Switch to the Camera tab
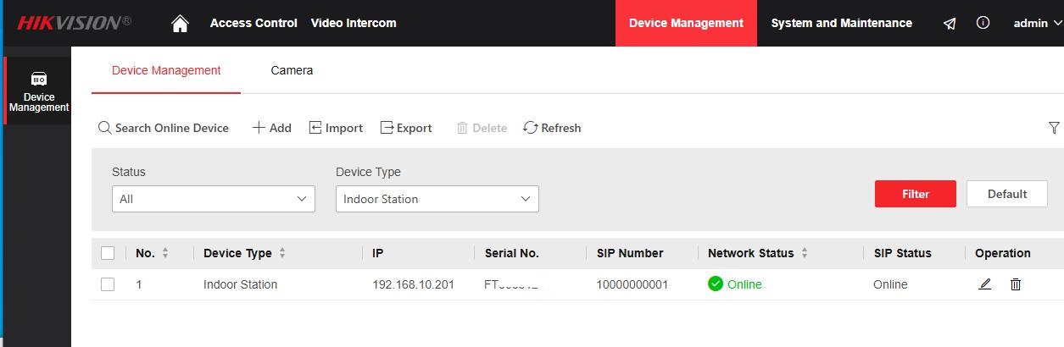Viewport: 1064px width, 347px height. click(292, 70)
